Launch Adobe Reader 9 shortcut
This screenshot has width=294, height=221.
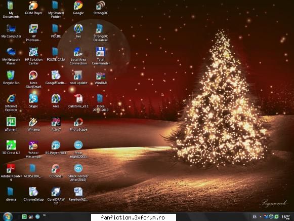[11, 168]
